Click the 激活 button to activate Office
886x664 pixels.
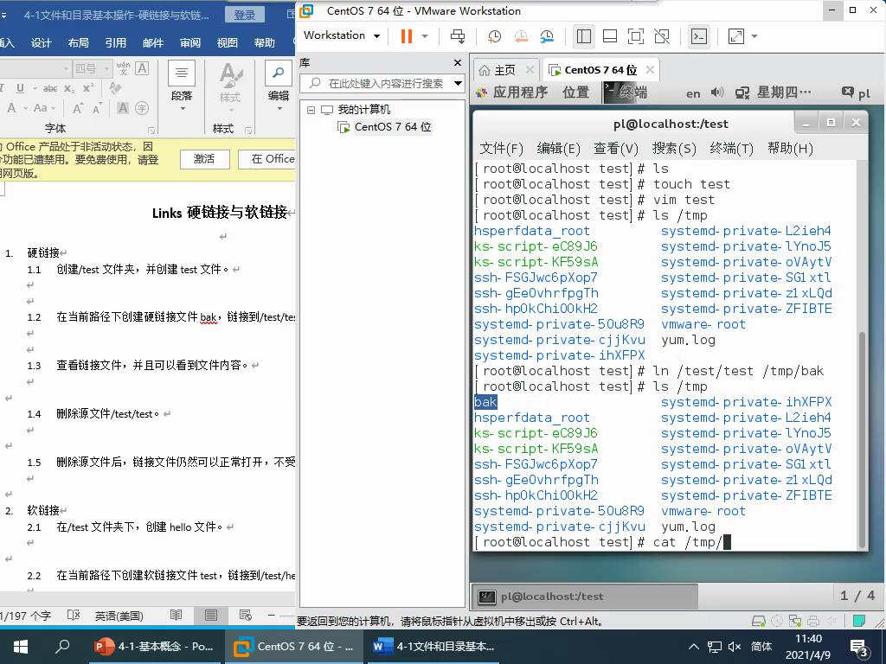[x=202, y=159]
